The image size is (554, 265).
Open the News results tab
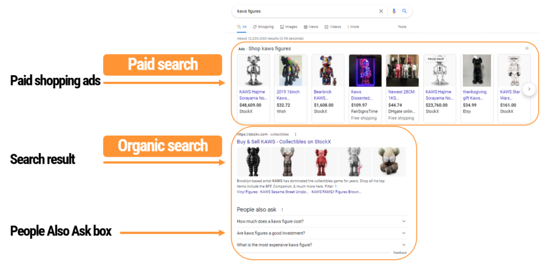coord(311,27)
